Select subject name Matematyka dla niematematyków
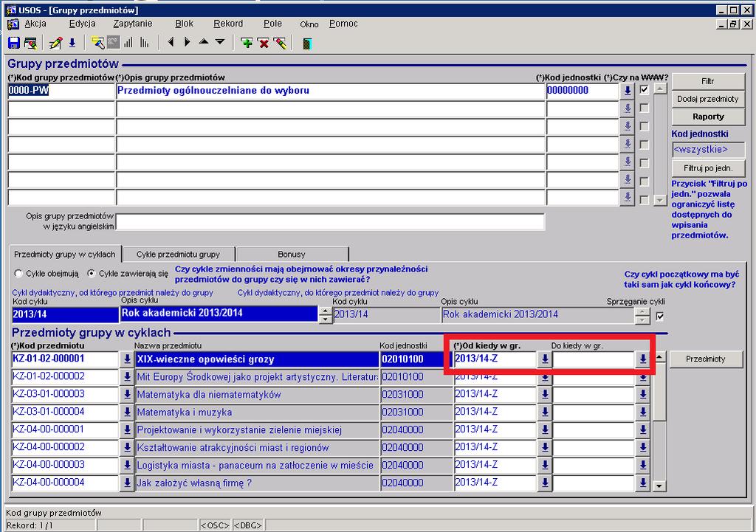The height and width of the screenshot is (532, 756). click(x=257, y=395)
